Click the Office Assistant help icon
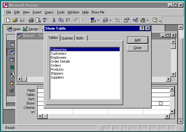The width and height of the screenshot is (186, 132). [x=155, y=20]
